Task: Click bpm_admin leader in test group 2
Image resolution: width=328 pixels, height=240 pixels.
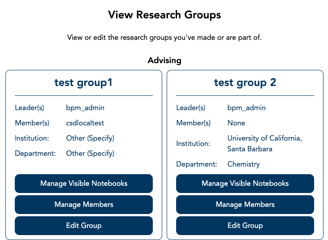Action: coord(246,108)
